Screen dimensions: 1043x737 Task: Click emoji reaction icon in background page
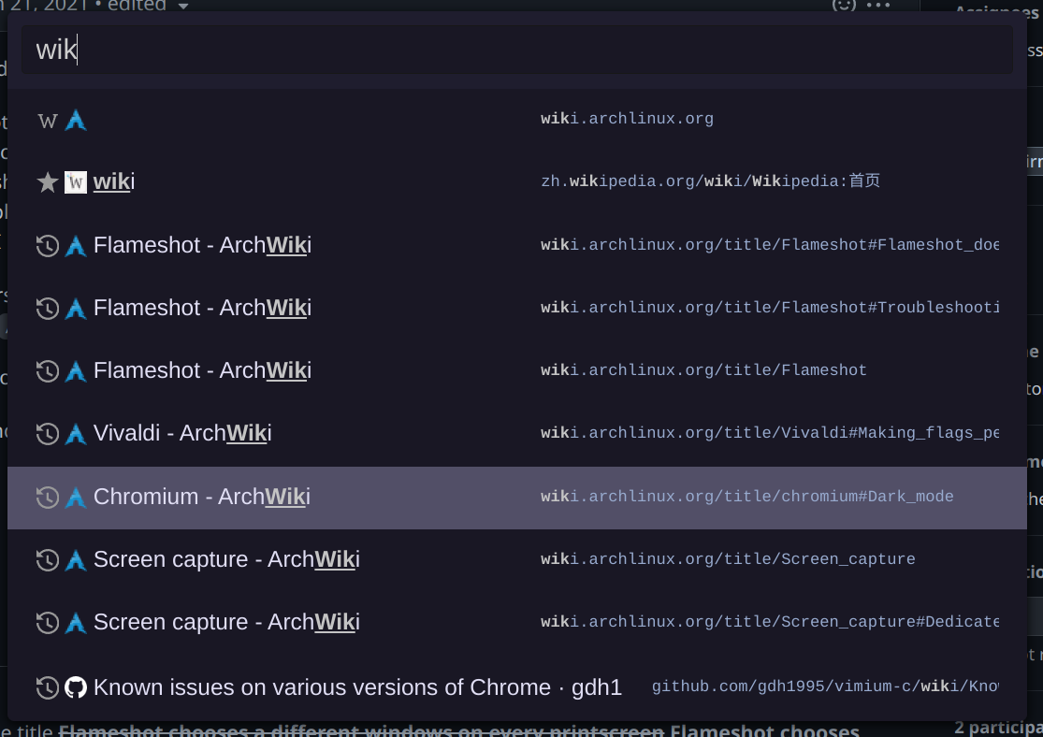point(844,5)
